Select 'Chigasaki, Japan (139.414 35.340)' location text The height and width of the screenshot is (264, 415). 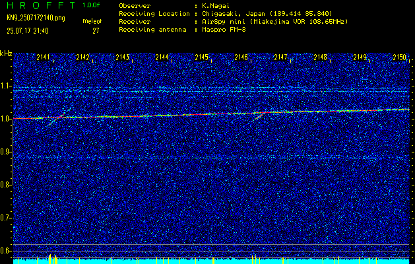click(x=267, y=13)
